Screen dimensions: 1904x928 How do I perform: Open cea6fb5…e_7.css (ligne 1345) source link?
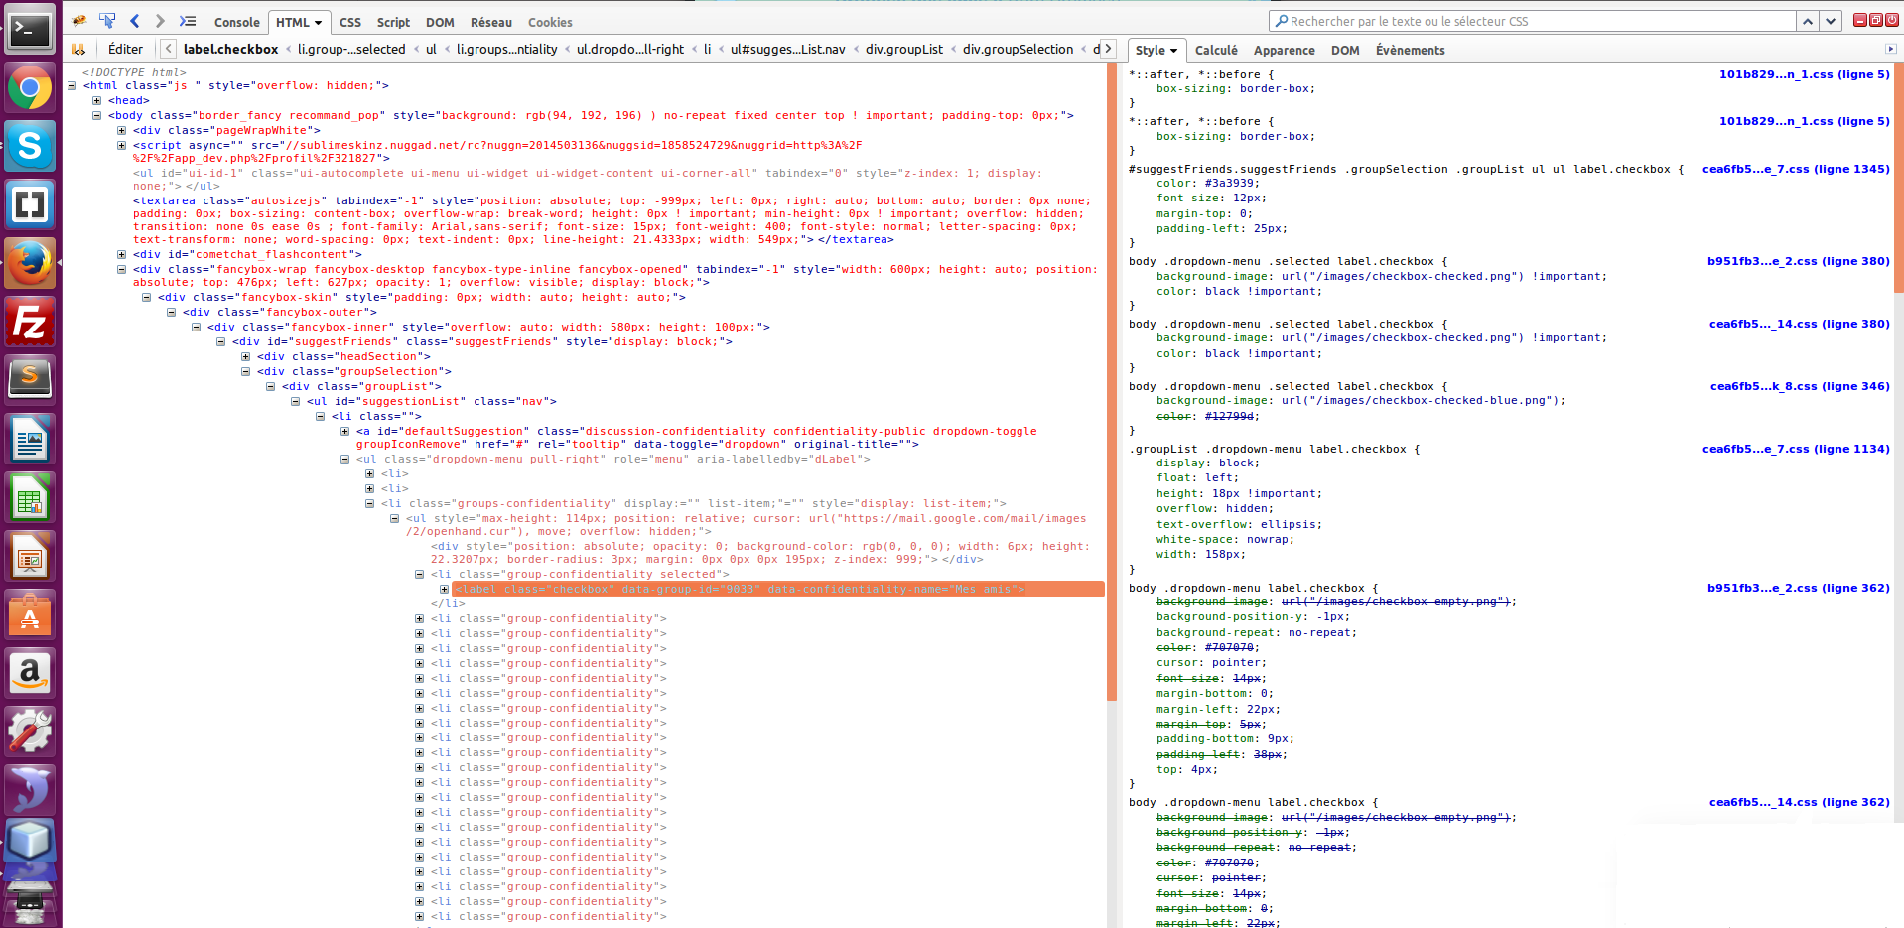point(1796,169)
